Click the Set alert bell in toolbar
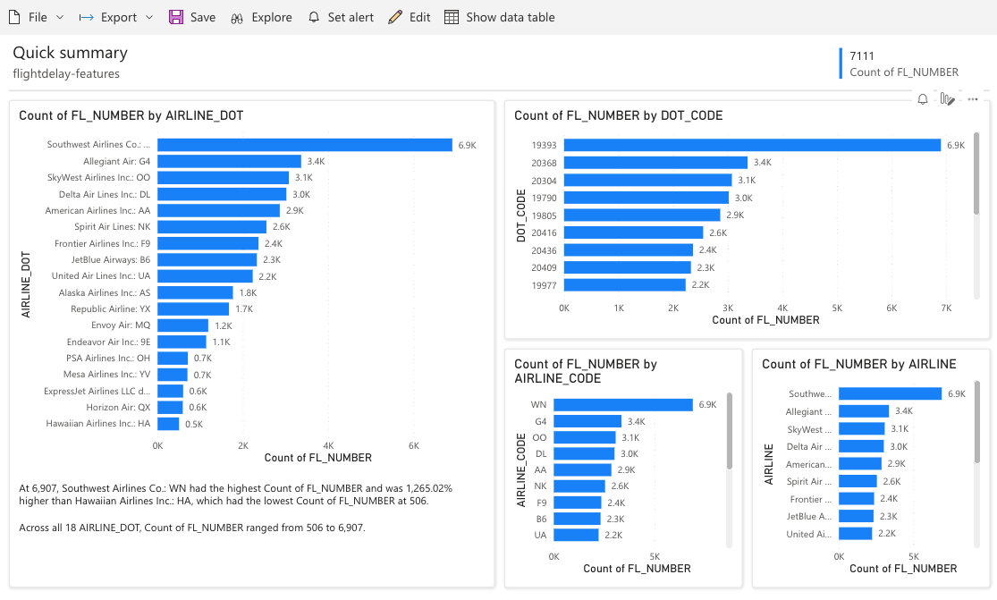The height and width of the screenshot is (600, 997). coord(313,17)
